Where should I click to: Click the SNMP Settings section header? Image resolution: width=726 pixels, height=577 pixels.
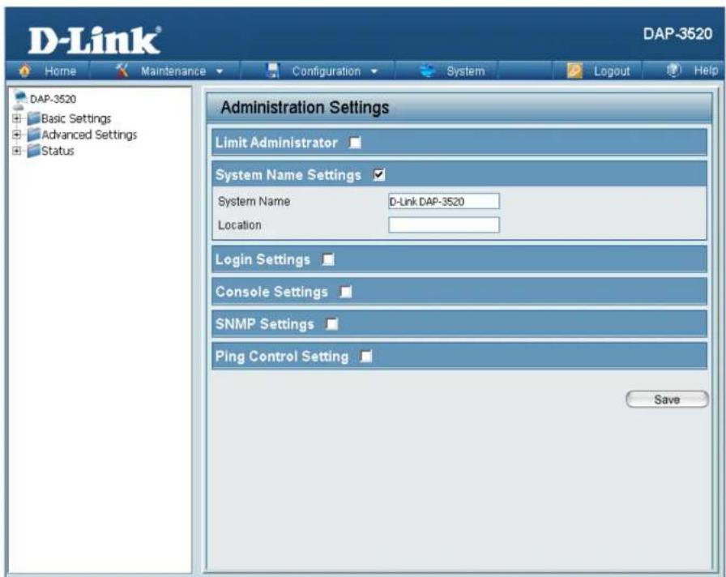pyautogui.click(x=459, y=324)
